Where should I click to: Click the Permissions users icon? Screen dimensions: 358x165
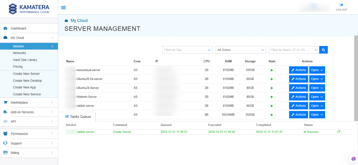click(x=6, y=134)
